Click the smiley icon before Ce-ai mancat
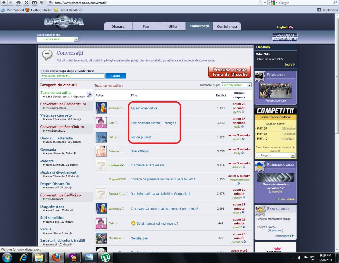Viewport: 339px width, 263px height. pos(133,223)
